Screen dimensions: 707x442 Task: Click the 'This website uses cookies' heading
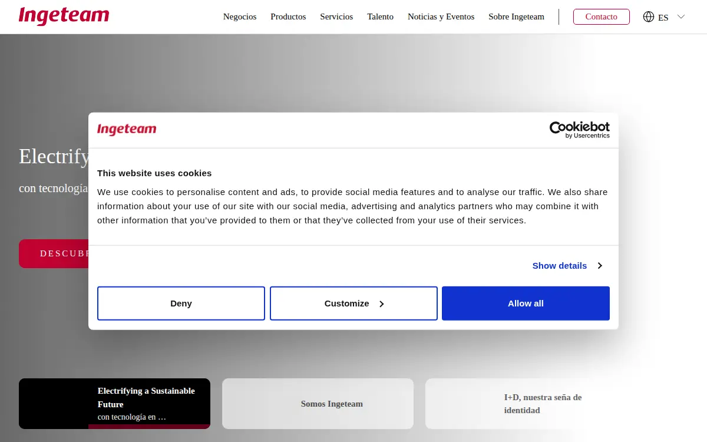tap(154, 173)
